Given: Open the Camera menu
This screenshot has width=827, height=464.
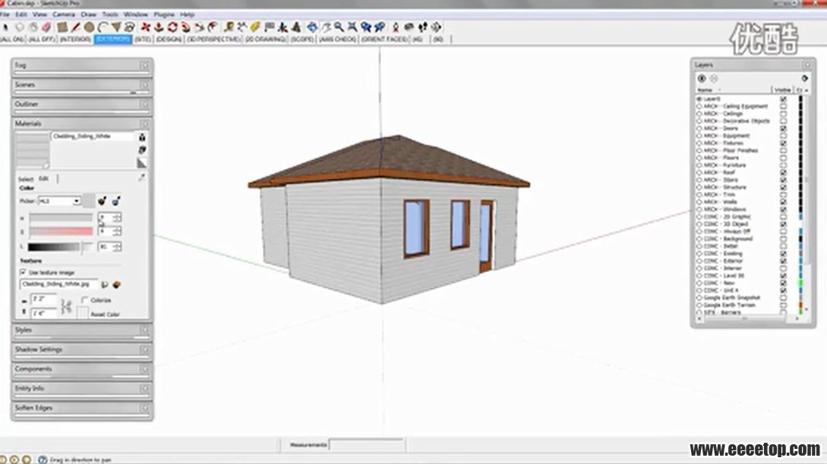Looking at the screenshot, I should pos(64,14).
